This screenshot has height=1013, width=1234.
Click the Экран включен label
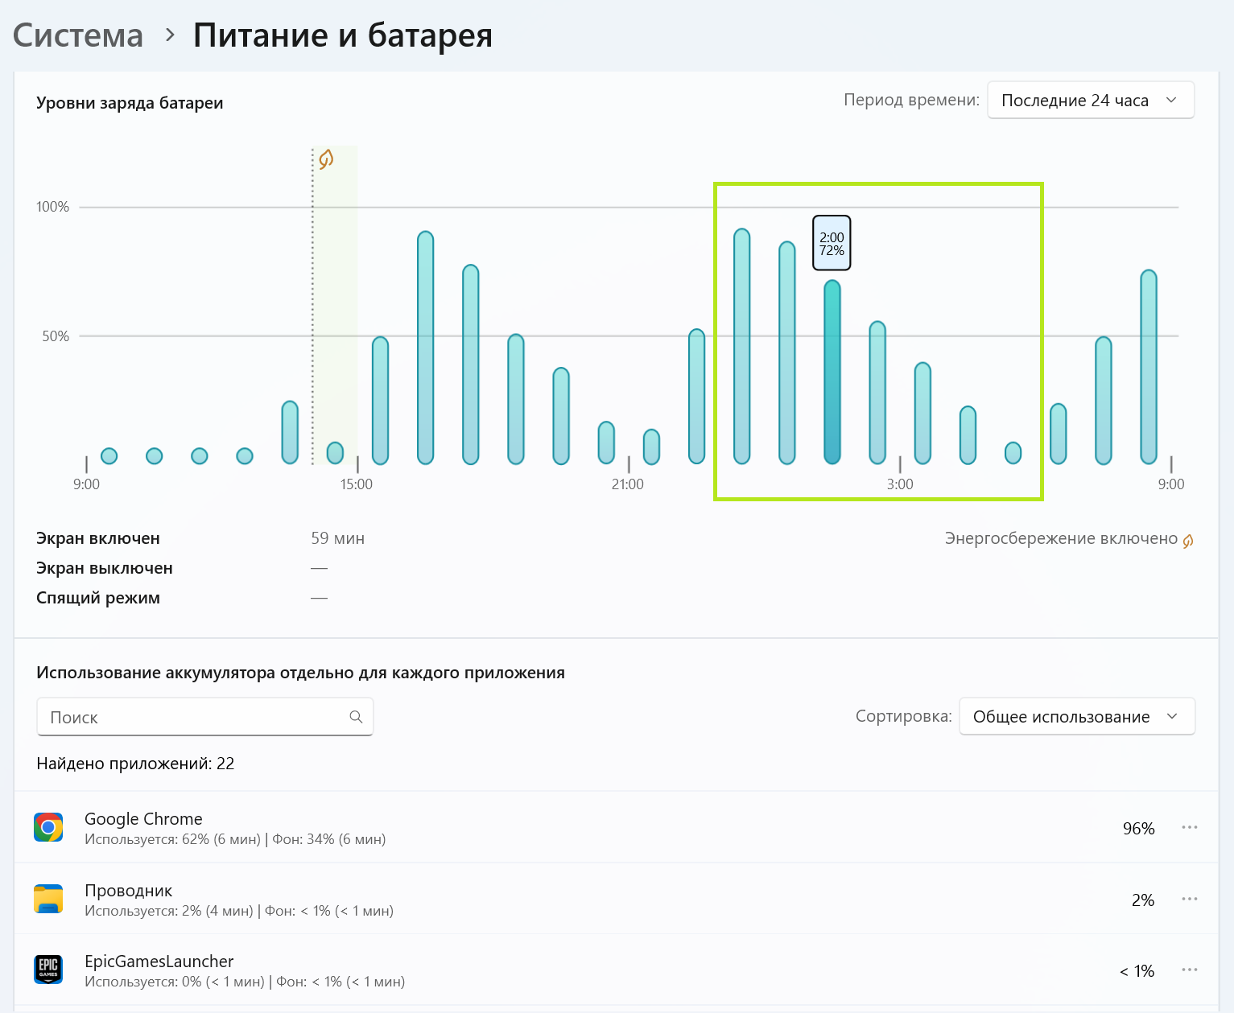pyautogui.click(x=98, y=538)
